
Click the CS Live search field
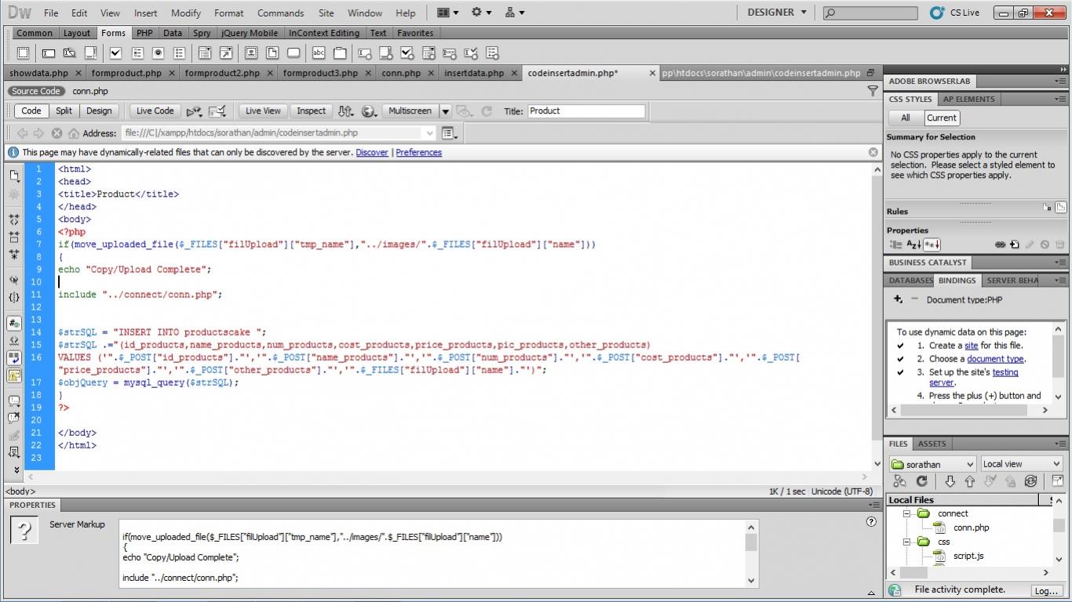click(870, 13)
